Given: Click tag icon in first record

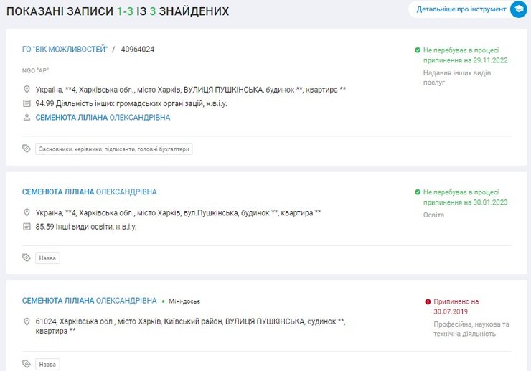Looking at the screenshot, I should coord(27,149).
